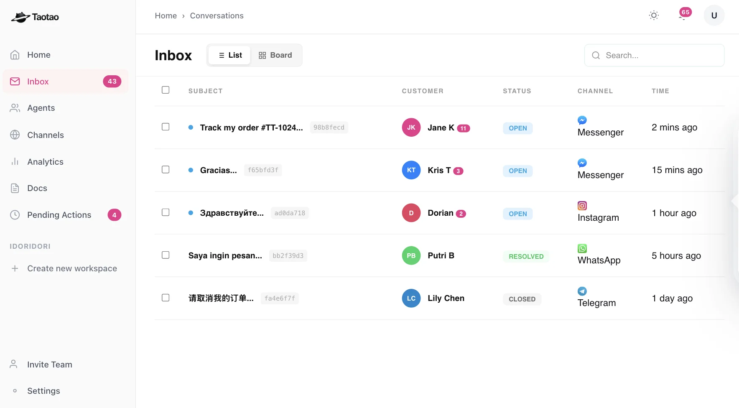This screenshot has width=739, height=408.
Task: Click the search magnifier icon
Action: (596, 55)
